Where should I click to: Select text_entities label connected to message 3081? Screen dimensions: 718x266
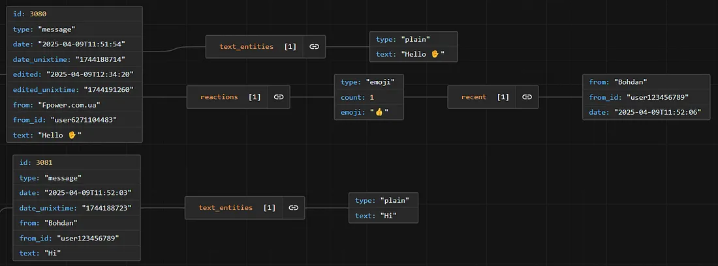click(x=226, y=207)
